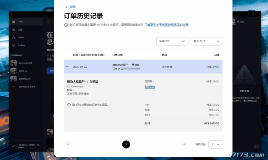The width and height of the screenshot is (268, 160).
Task: Click the 总计 column header
Action: 217,55
